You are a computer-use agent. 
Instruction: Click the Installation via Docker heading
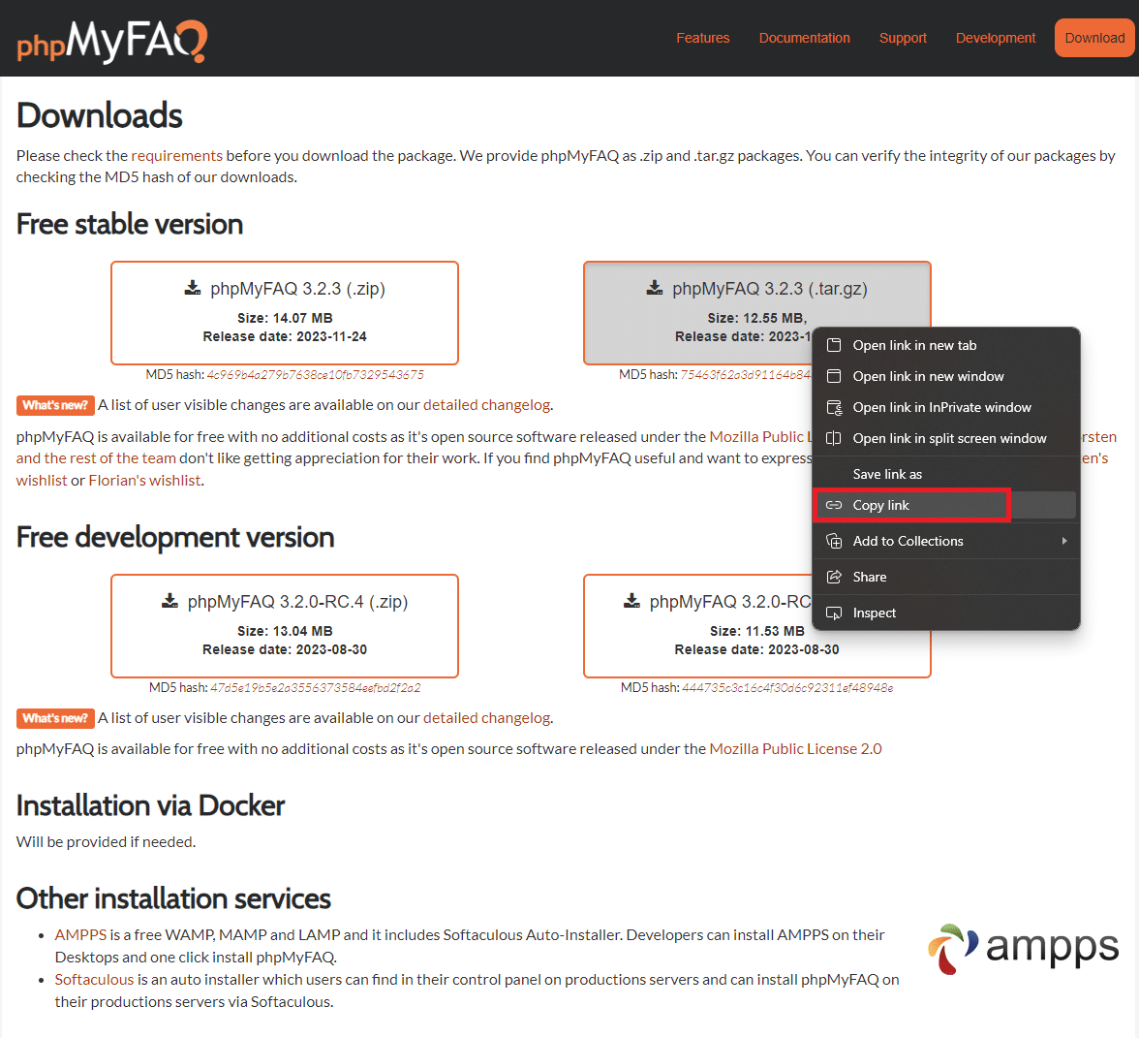pos(150,805)
